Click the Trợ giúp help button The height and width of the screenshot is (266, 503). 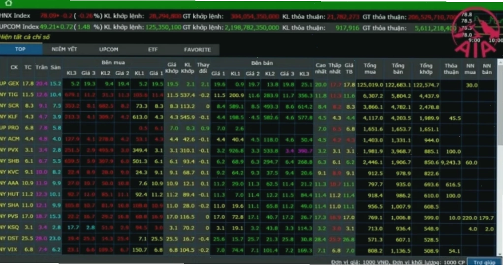point(484,262)
